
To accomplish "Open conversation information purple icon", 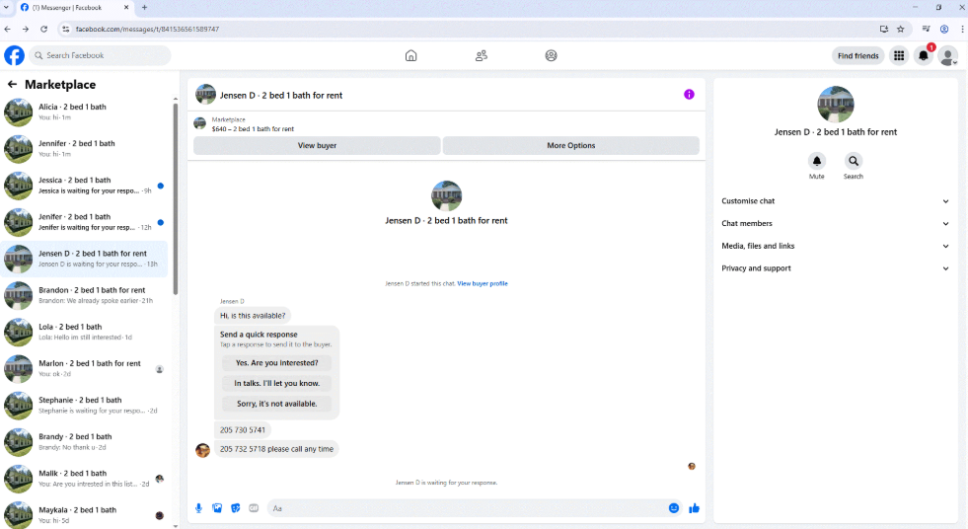I will pos(689,95).
